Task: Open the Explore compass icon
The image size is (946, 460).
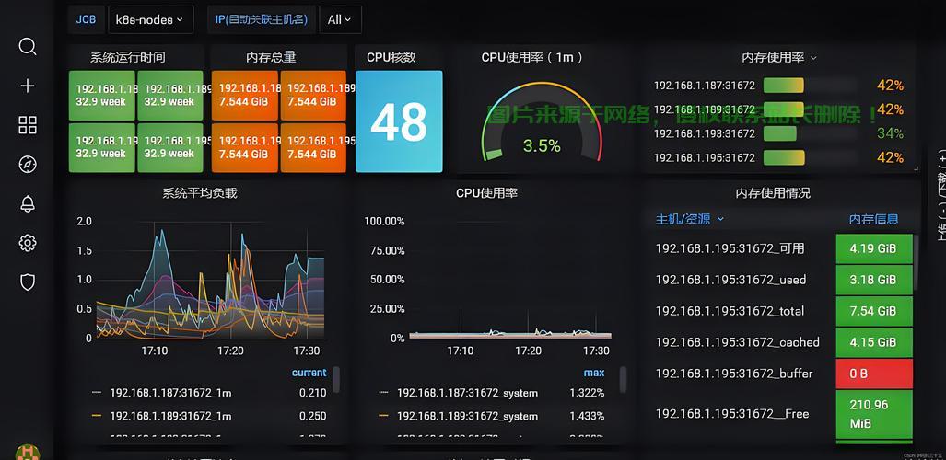Action: click(x=27, y=165)
